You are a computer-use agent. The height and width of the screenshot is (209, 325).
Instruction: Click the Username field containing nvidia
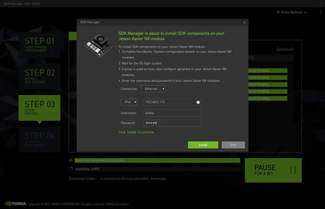pyautogui.click(x=172, y=113)
